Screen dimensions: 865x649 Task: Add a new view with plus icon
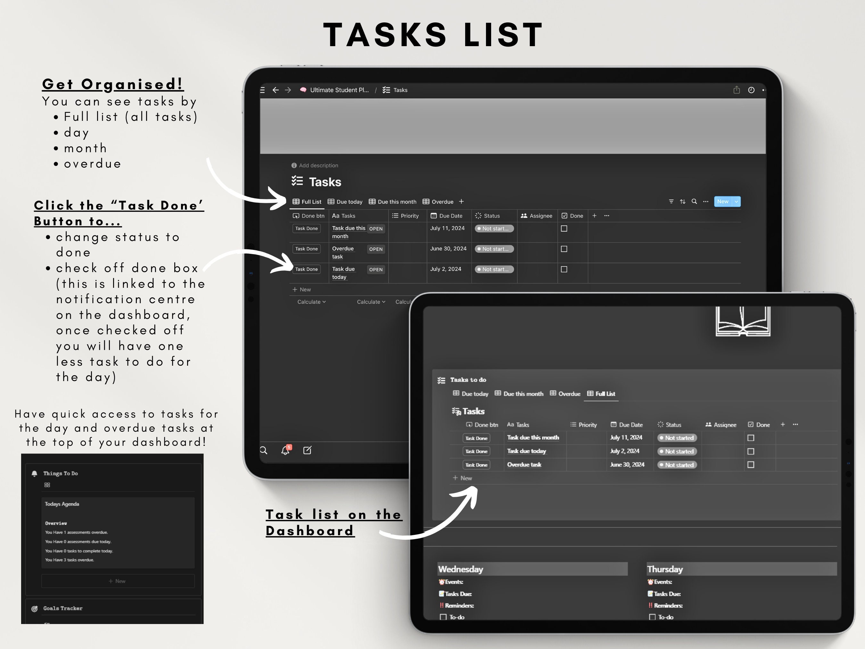461,202
